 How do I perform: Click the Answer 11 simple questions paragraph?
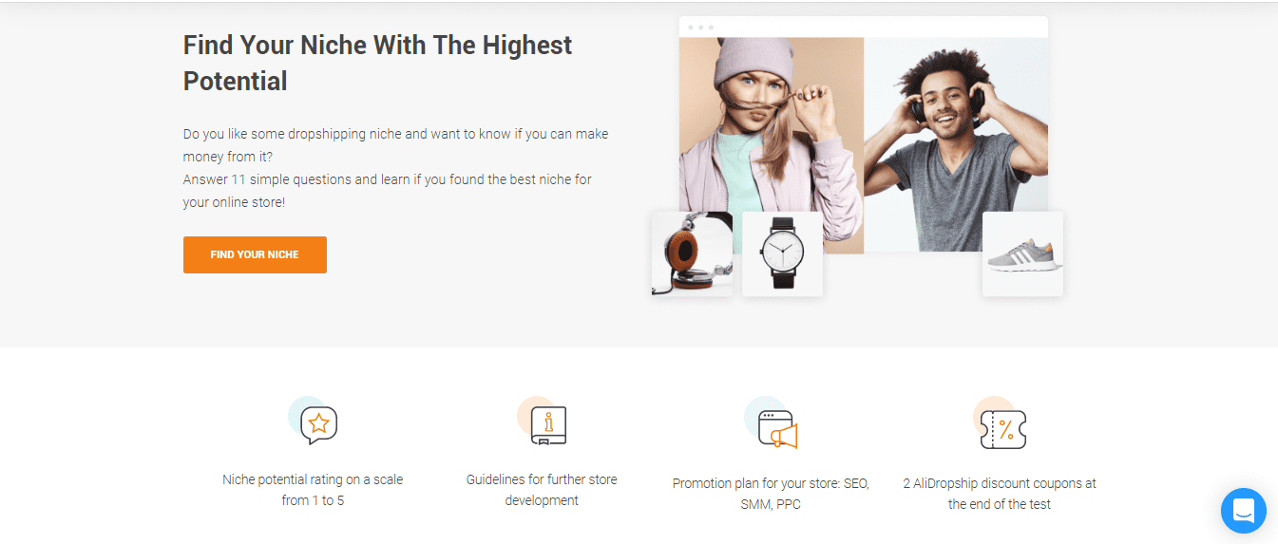tap(388, 191)
